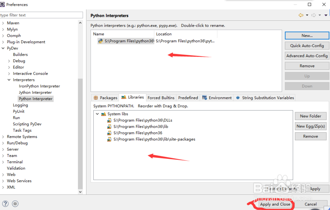This screenshot has height=210, width=330.
Task: Expand the Remote Systems node
Action: pos(3,137)
